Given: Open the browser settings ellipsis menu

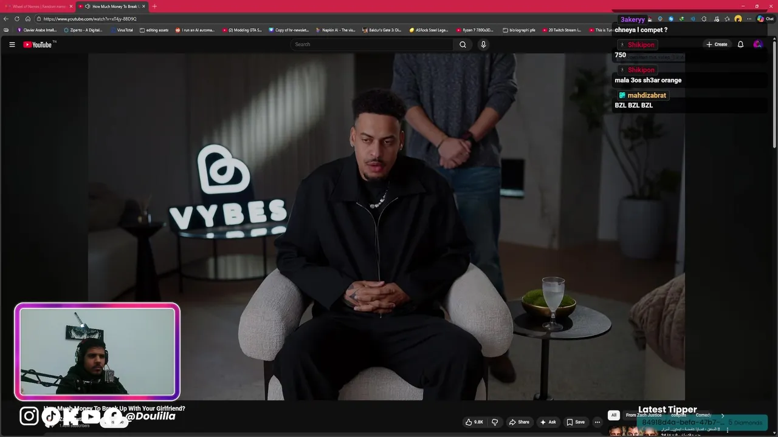Looking at the screenshot, I should click(748, 19).
